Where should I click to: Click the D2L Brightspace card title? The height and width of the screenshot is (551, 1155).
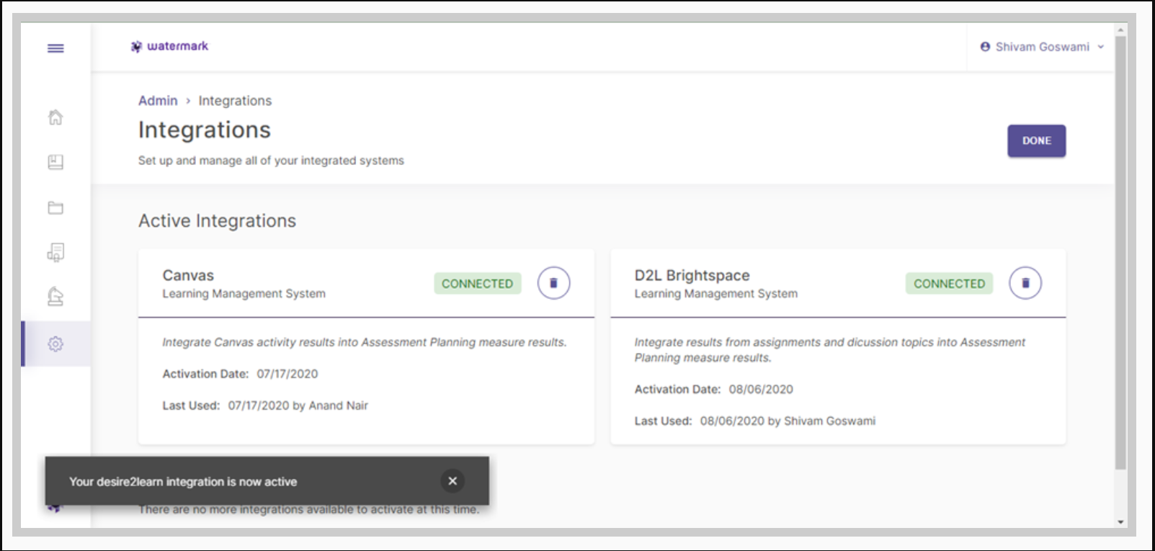point(692,275)
